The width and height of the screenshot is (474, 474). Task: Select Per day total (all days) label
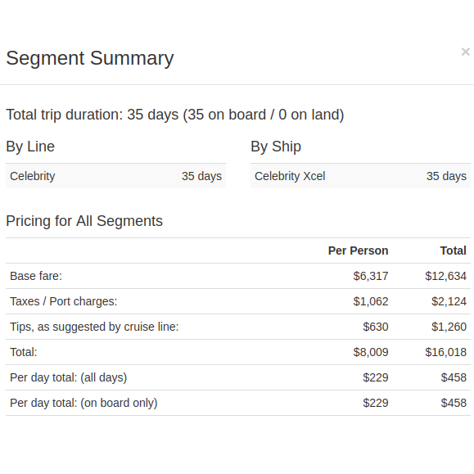(68, 377)
